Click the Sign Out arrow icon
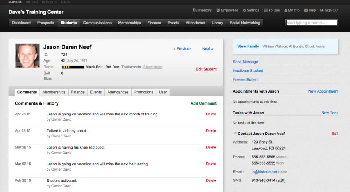This screenshot has height=192, width=350. click(322, 10)
